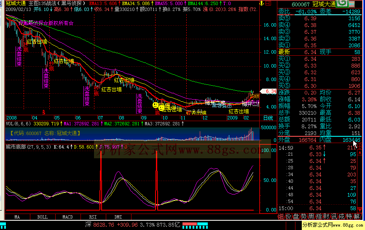This screenshot has width=365, height=230.
Task: Click the 外盘 166764 value
Action: pyautogui.click(x=308, y=140)
